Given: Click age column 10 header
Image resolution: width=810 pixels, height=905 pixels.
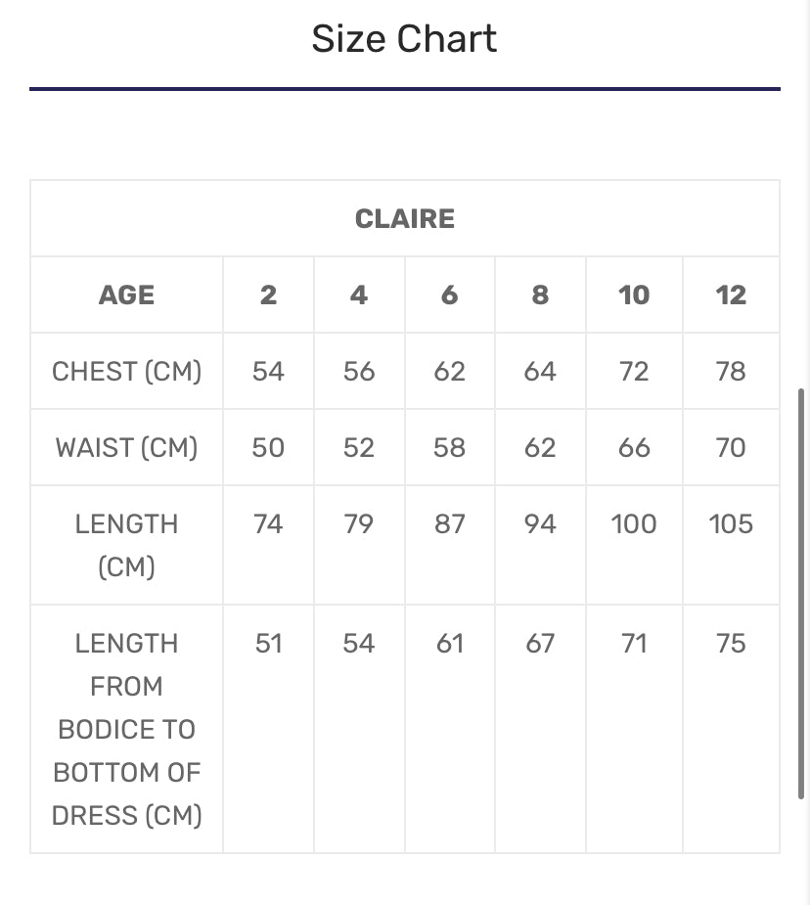Looking at the screenshot, I should point(634,294).
